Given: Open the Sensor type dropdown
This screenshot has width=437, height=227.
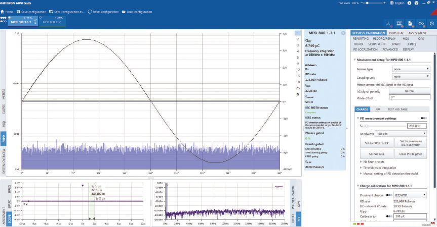Looking at the screenshot, I should coord(411,69).
